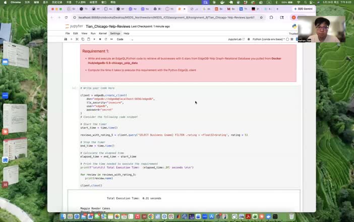This screenshot has width=354, height=222.
Task: Open the Kernel menu in Jupyter
Action: [103, 33]
